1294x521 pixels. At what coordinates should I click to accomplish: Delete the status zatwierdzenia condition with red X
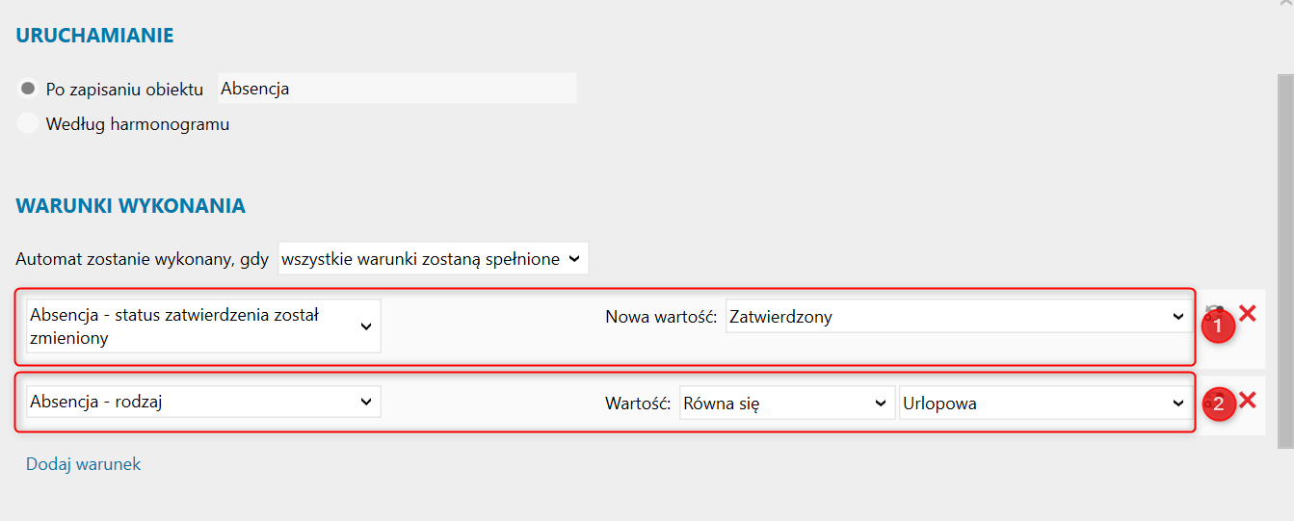point(1247,313)
